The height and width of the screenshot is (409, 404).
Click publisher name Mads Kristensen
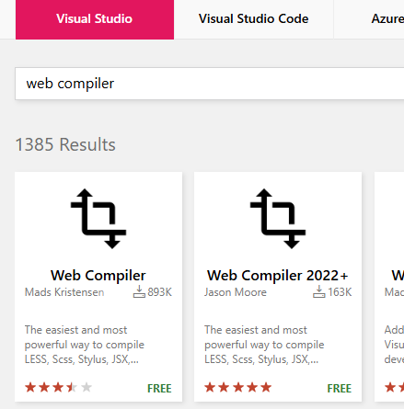[64, 292]
